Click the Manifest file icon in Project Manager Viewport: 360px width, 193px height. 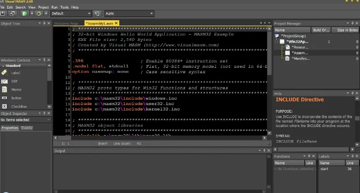[x=287, y=58]
